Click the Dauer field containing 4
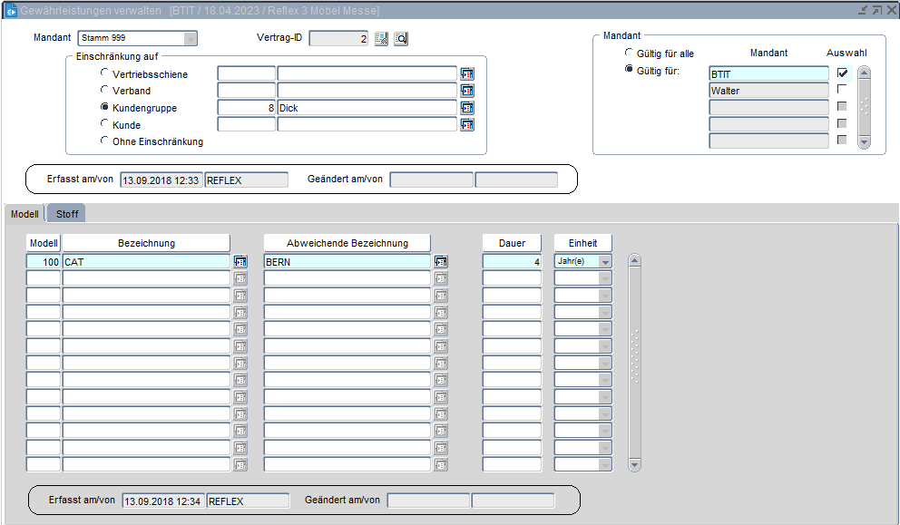The height and width of the screenshot is (525, 900). pos(512,261)
